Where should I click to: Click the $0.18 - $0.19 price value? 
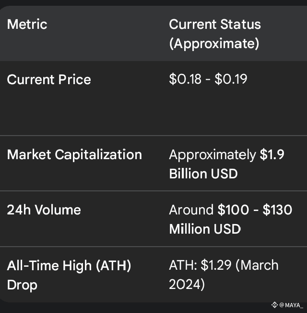click(x=208, y=79)
